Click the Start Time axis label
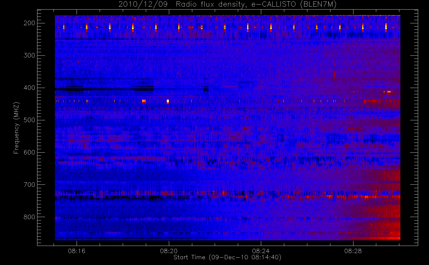 (x=227, y=257)
